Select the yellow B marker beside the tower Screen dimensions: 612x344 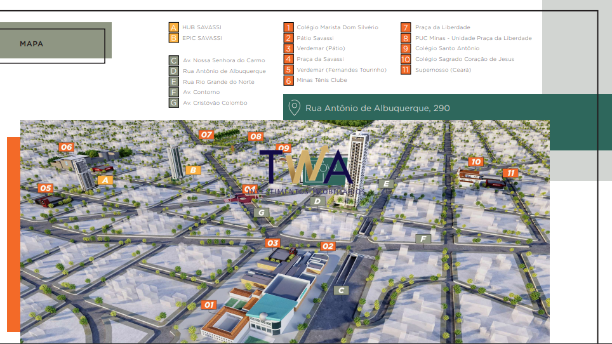pyautogui.click(x=194, y=170)
